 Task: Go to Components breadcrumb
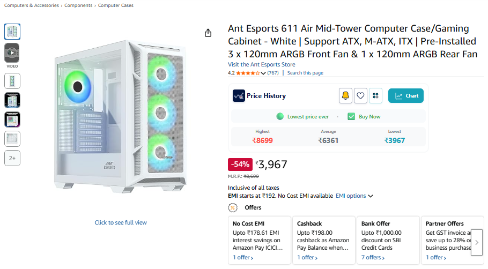[78, 5]
